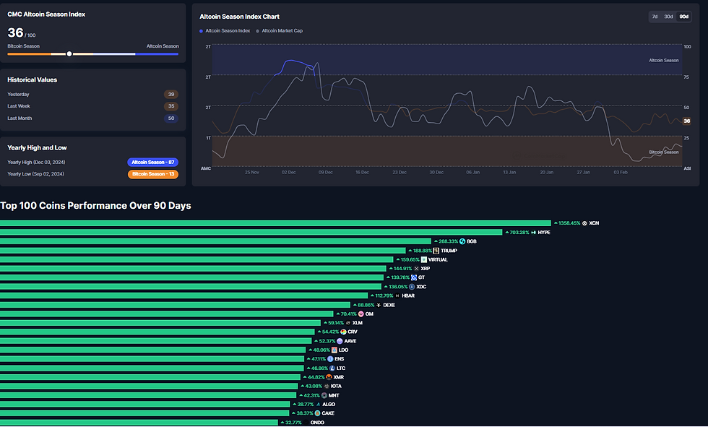The width and height of the screenshot is (708, 427).
Task: Toggle the Altcoin Market Cap legend series
Action: (280, 30)
